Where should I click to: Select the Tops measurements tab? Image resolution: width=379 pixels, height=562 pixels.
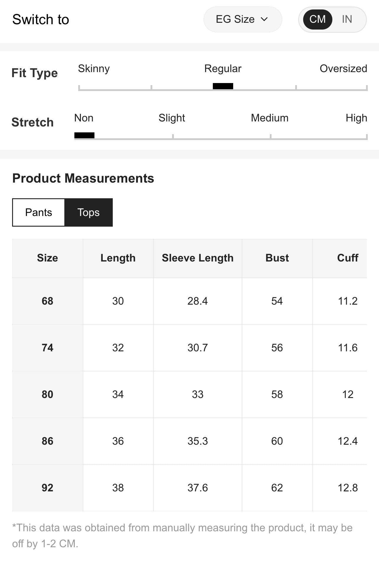89,212
